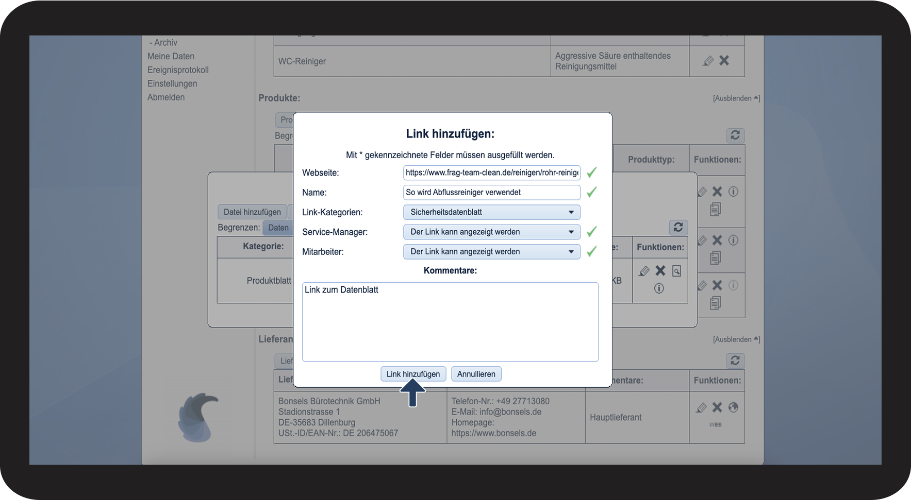Refresh the Lieferanten supplier table
The height and width of the screenshot is (500, 911).
[x=735, y=360]
